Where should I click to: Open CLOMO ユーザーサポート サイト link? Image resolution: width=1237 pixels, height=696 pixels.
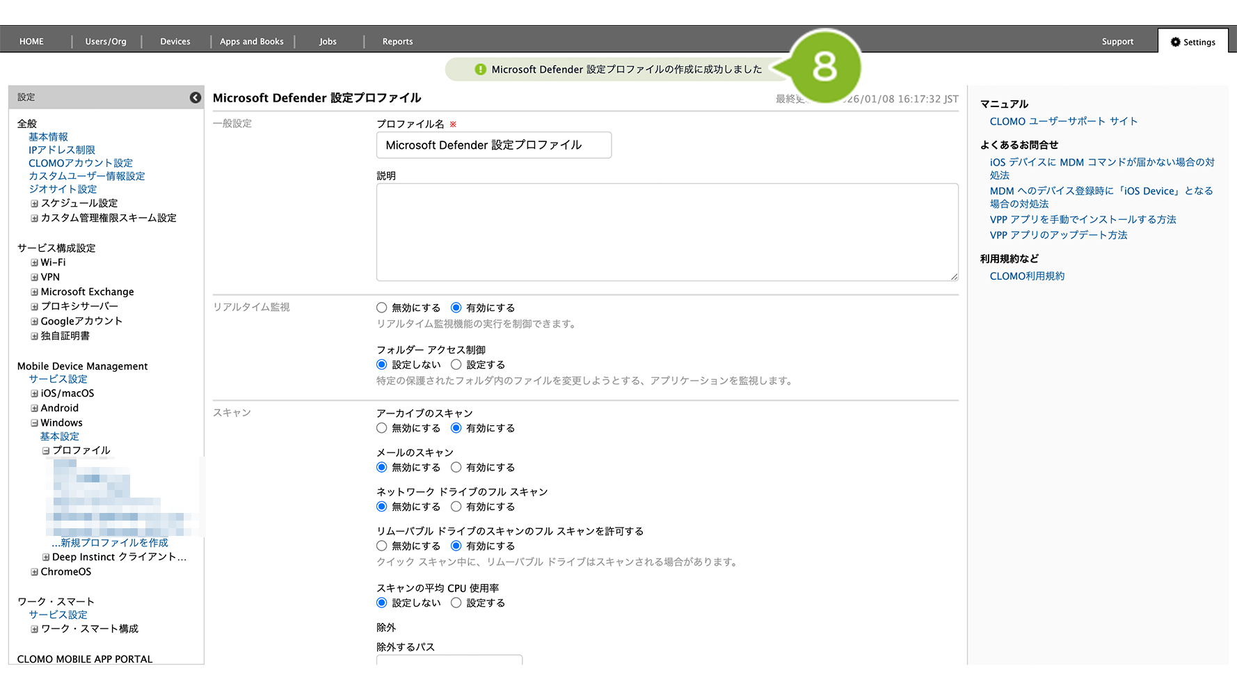pyautogui.click(x=1063, y=121)
